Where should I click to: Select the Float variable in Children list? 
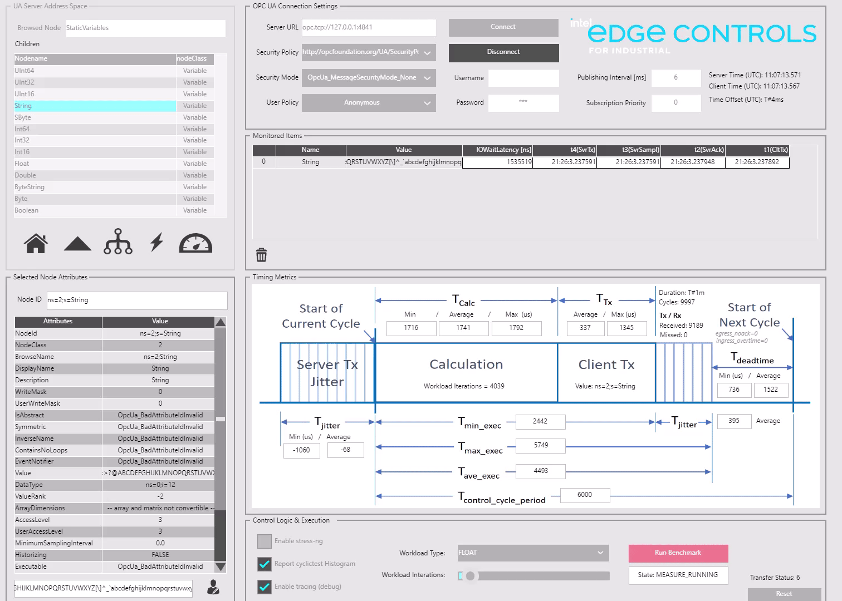coord(95,163)
